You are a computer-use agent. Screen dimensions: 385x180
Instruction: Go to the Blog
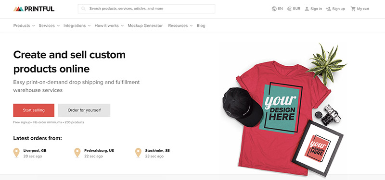click(x=201, y=25)
